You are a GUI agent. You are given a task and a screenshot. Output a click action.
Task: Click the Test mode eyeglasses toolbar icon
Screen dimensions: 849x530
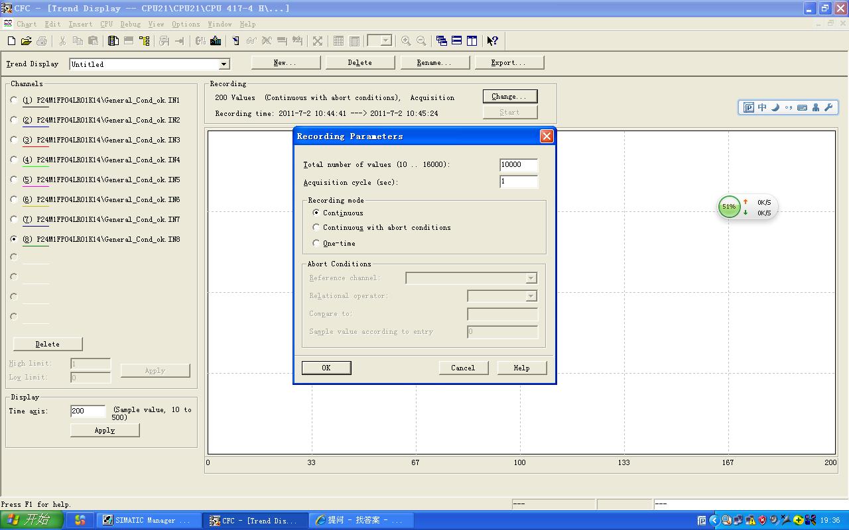[251, 41]
